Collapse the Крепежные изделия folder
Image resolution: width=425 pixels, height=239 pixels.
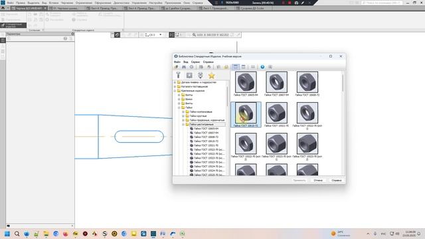[175, 91]
